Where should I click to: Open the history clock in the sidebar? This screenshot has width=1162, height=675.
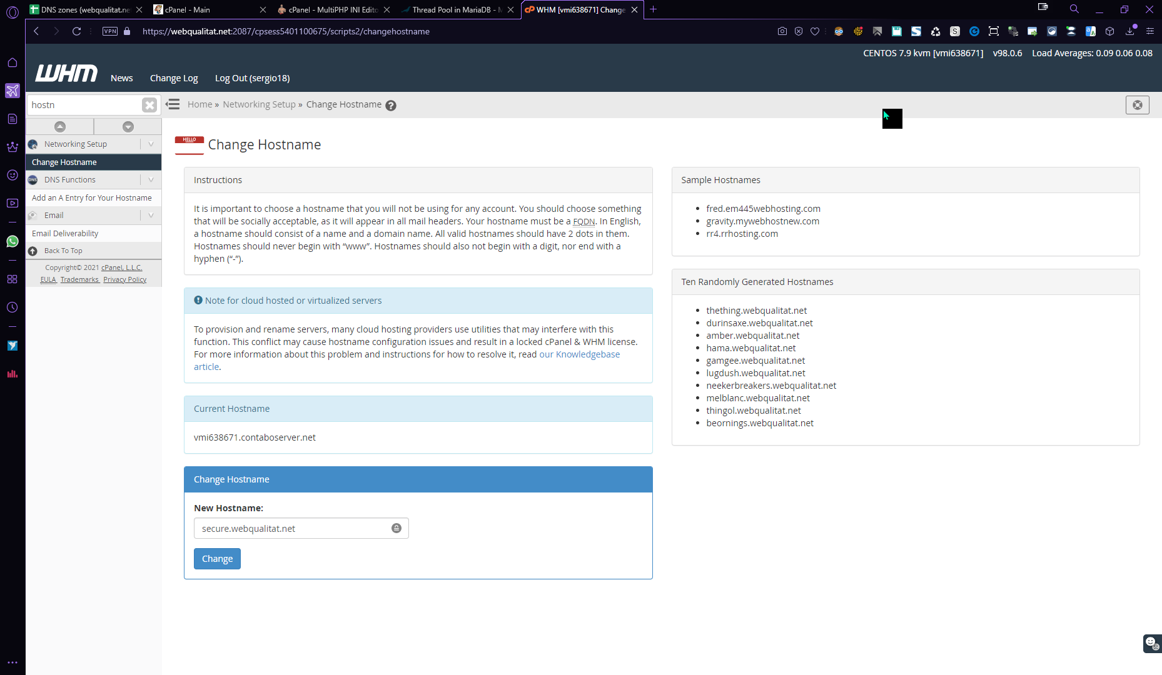(x=13, y=307)
